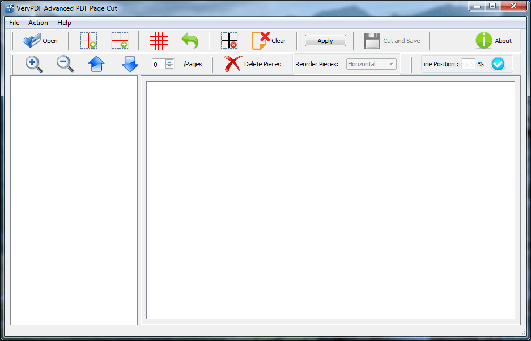The height and width of the screenshot is (341, 531).
Task: Click the Line Position percent field
Action: point(468,64)
